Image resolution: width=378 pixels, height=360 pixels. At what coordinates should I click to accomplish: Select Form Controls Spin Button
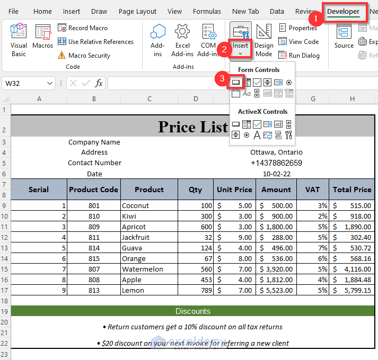pyautogui.click(x=267, y=83)
